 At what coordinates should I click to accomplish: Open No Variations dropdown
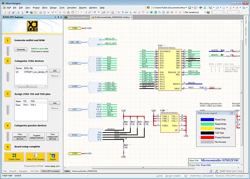(x=205, y=12)
